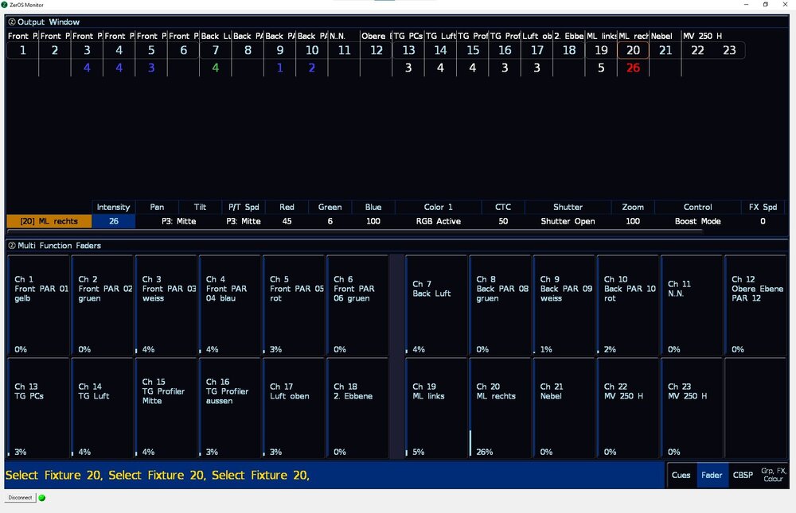Select the Ch 19 ML links fader
796x513 pixels.
[436, 409]
